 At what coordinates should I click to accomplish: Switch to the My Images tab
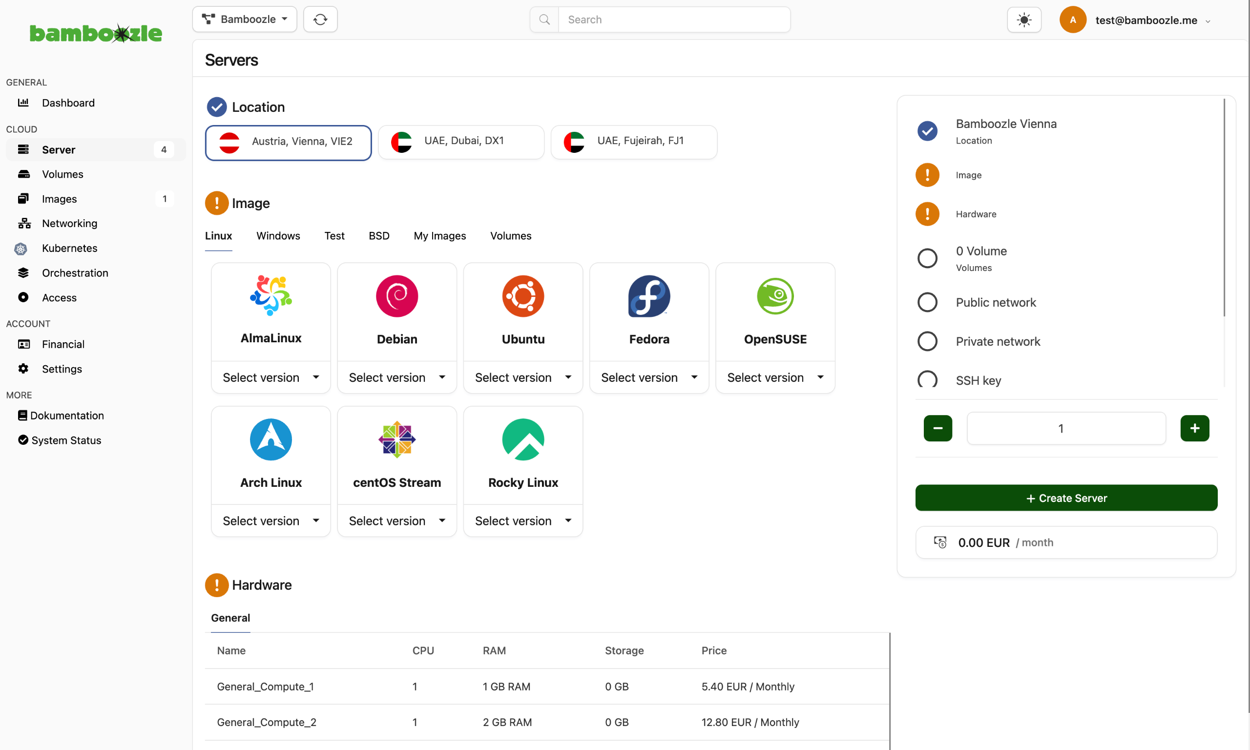coord(439,236)
